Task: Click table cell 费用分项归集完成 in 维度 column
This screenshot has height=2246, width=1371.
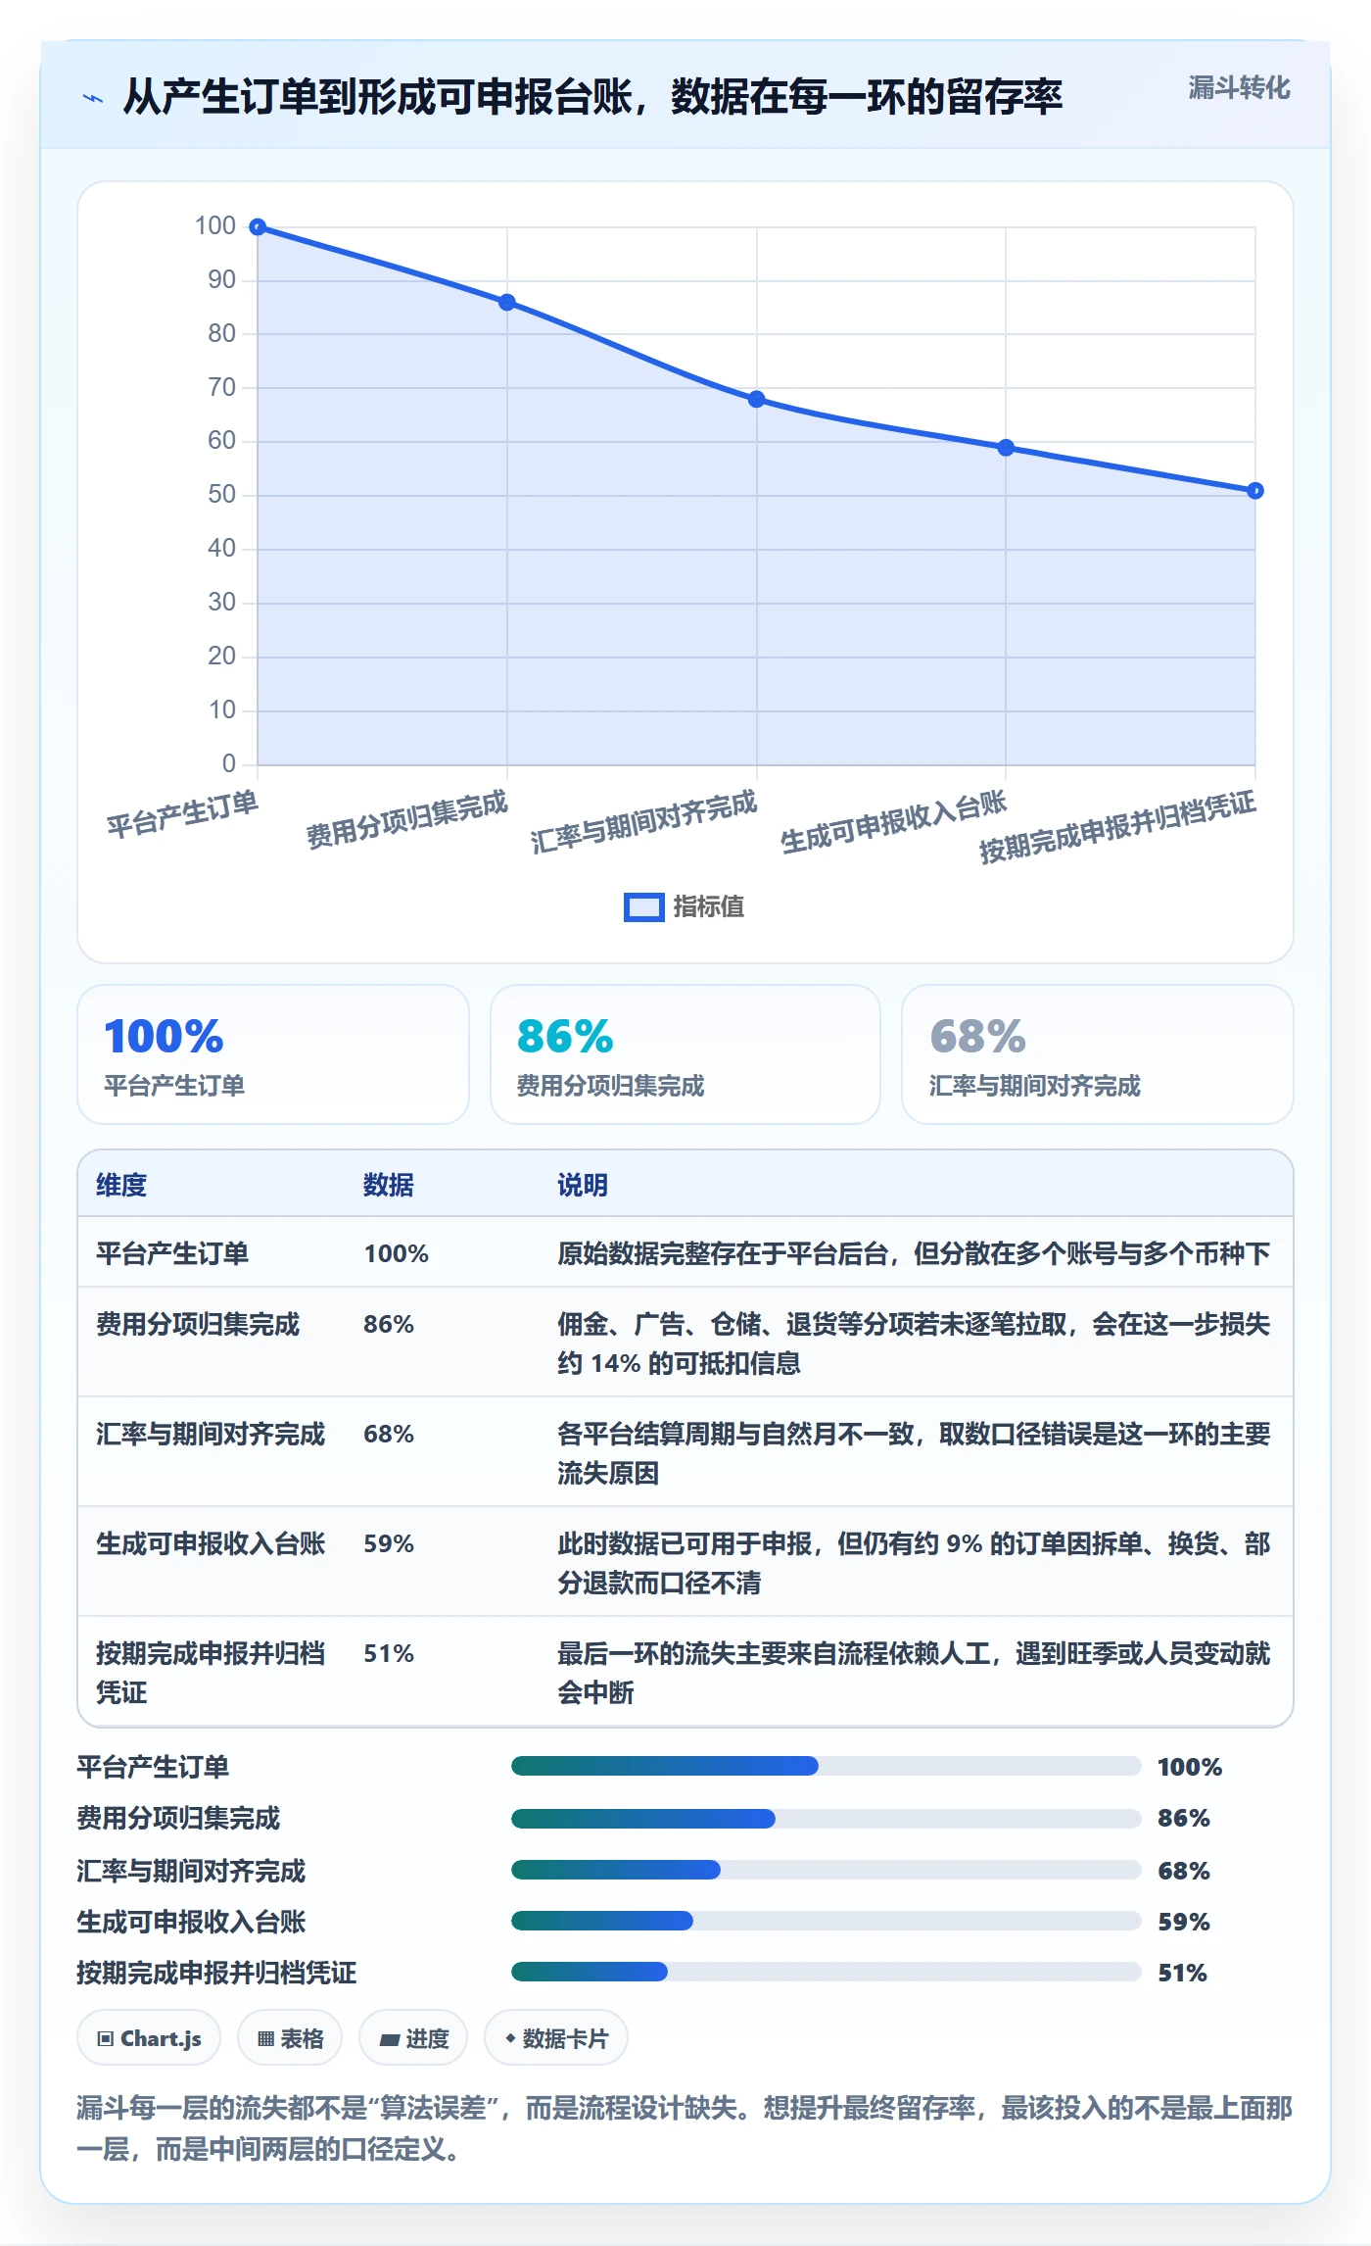Action: tap(198, 1324)
